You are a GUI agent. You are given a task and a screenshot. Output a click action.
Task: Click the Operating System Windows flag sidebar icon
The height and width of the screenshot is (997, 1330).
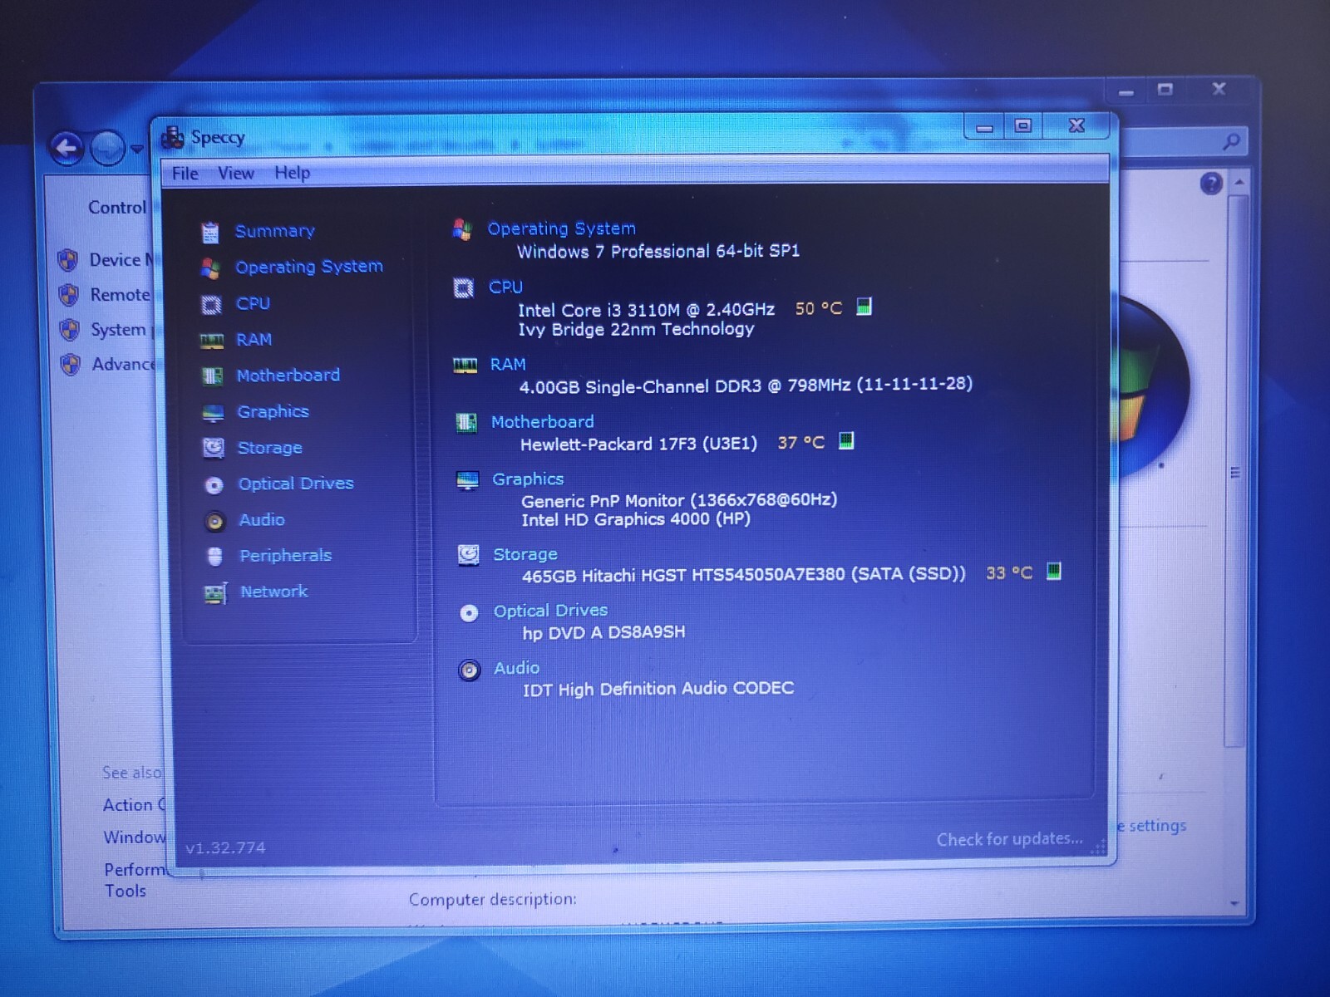[210, 268]
